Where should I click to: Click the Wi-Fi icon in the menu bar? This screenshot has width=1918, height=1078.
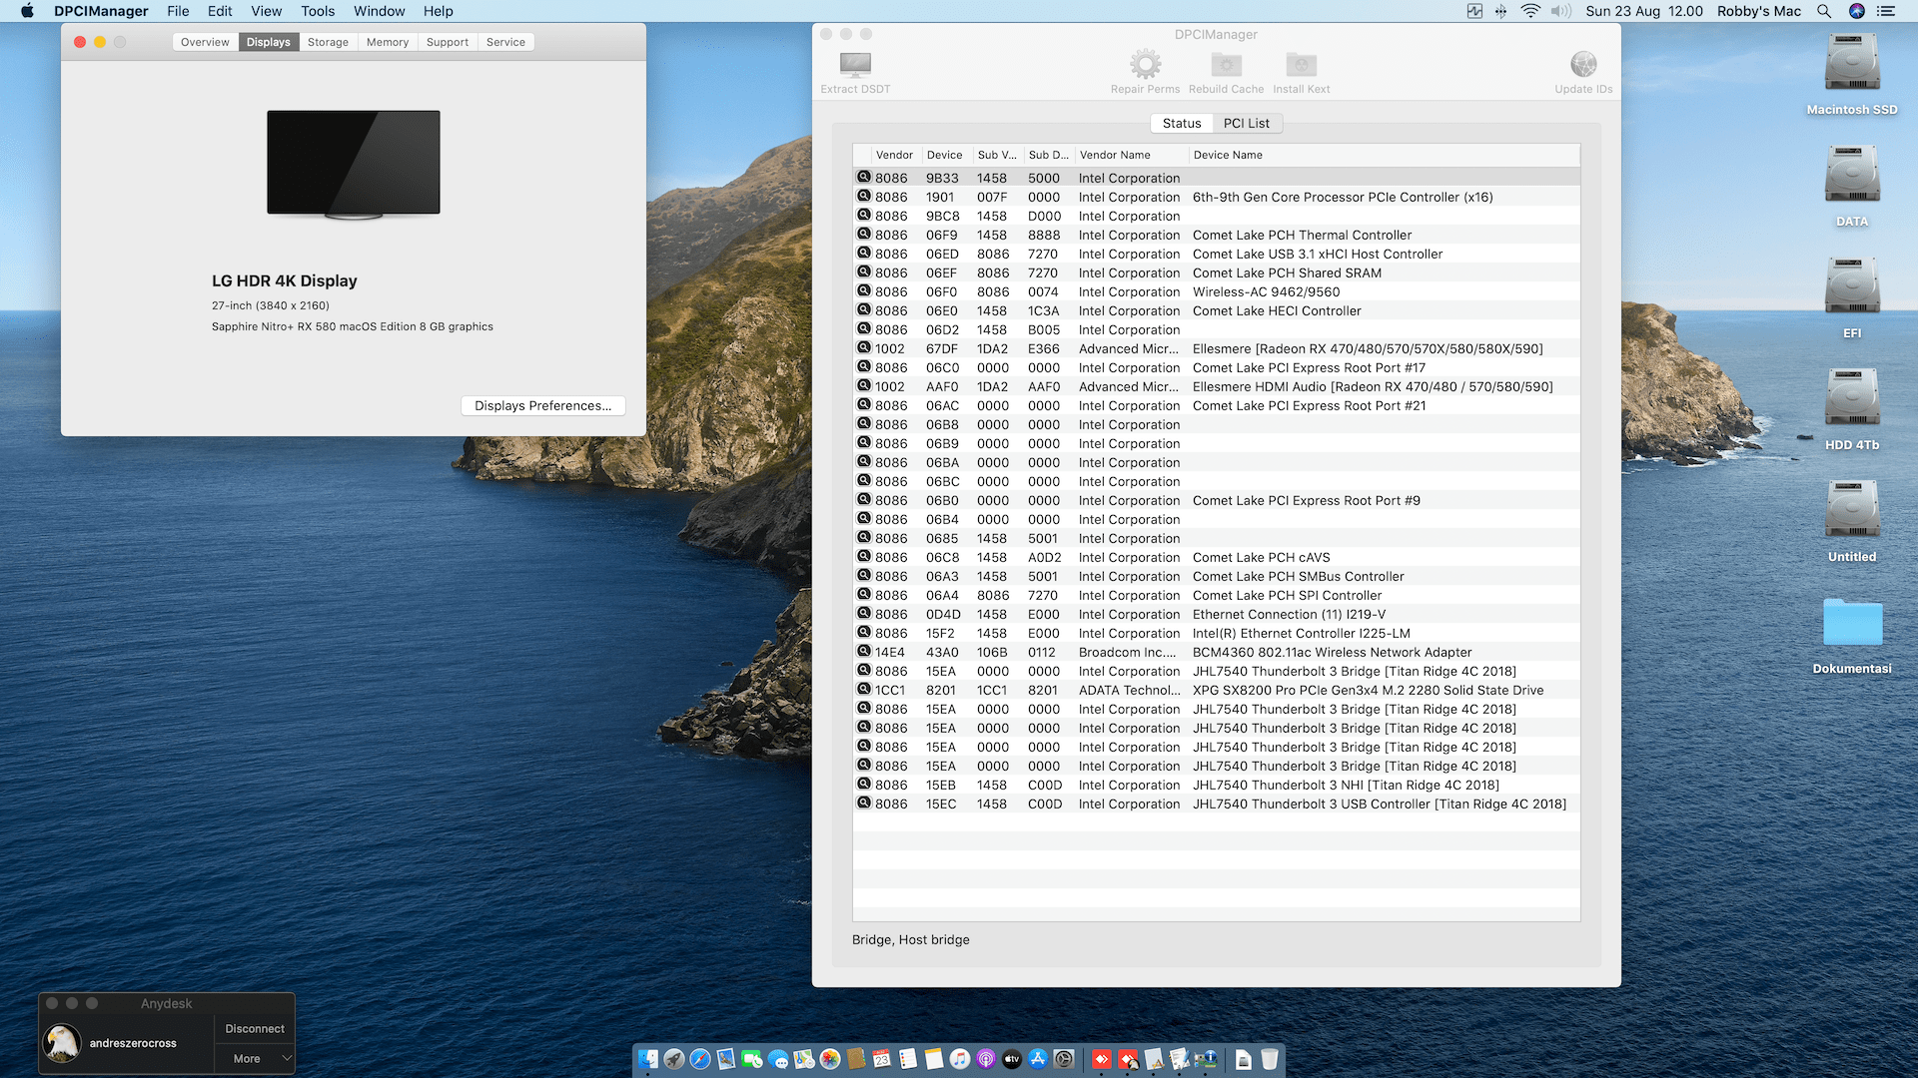point(1530,11)
